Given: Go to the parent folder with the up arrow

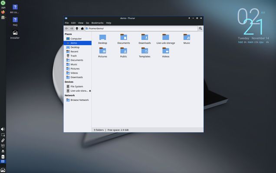Looking at the screenshot, I should click(77, 28).
